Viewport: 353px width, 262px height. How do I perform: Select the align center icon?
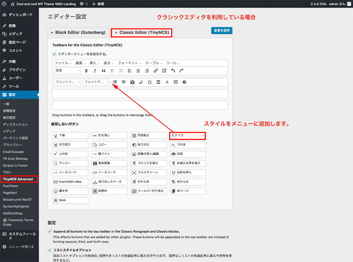(138, 71)
